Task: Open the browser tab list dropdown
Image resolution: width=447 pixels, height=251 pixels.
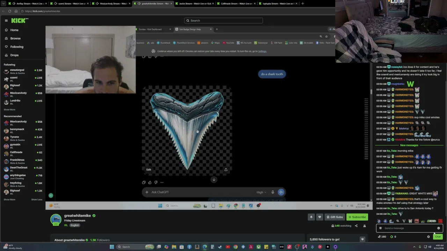Action: click(3, 3)
